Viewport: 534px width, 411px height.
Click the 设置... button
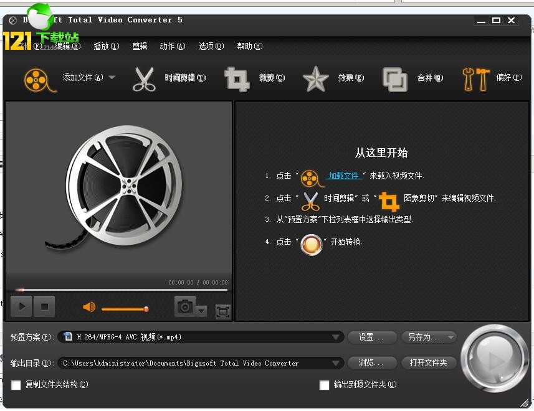371,337
